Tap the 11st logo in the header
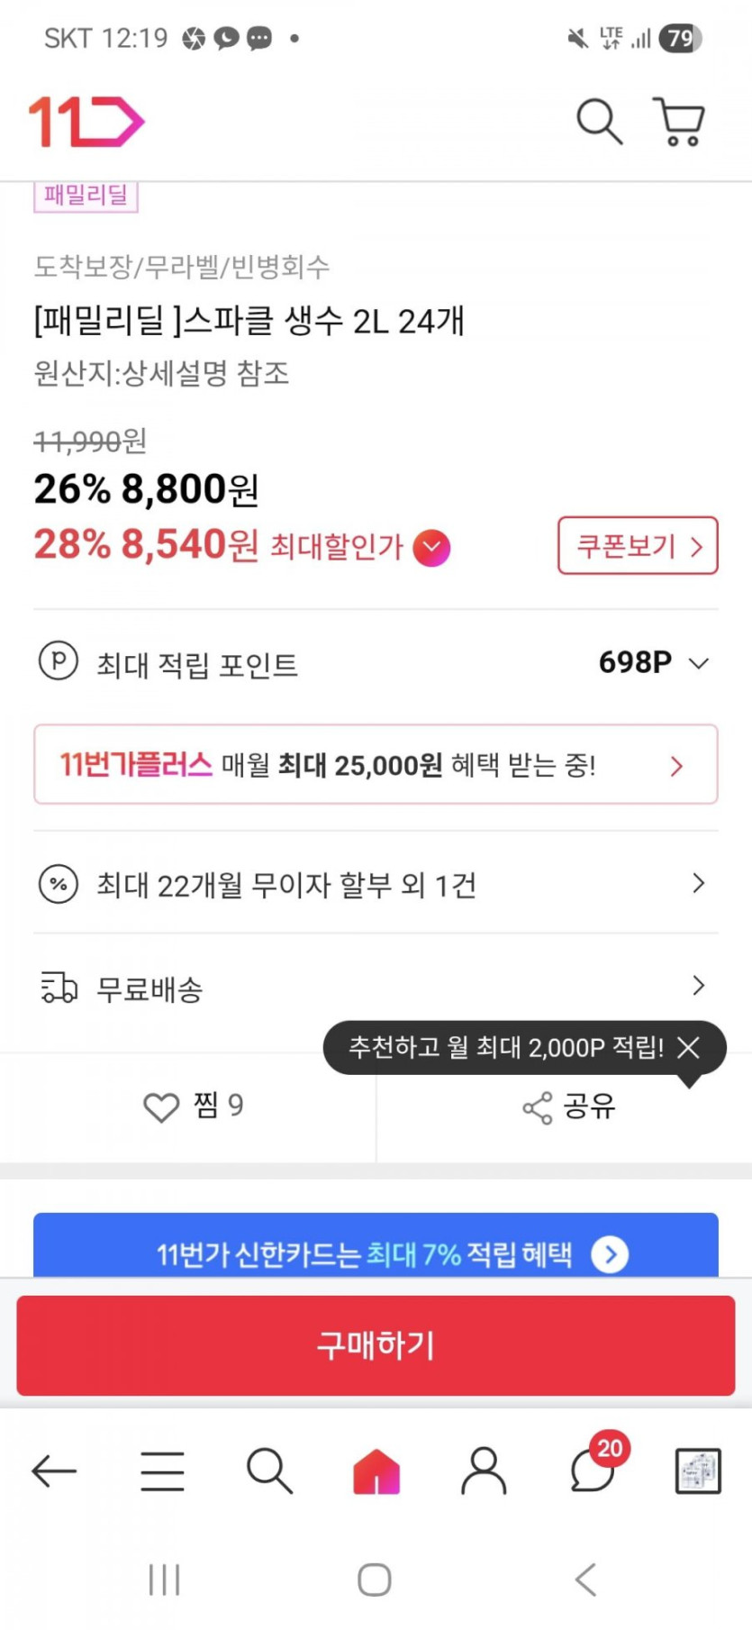The width and height of the screenshot is (752, 1630). click(86, 122)
